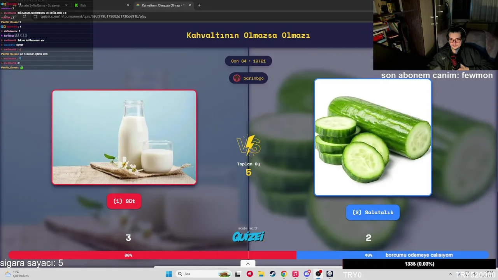Close the Donate ByNoGame tab
498x280 pixels.
click(x=67, y=5)
